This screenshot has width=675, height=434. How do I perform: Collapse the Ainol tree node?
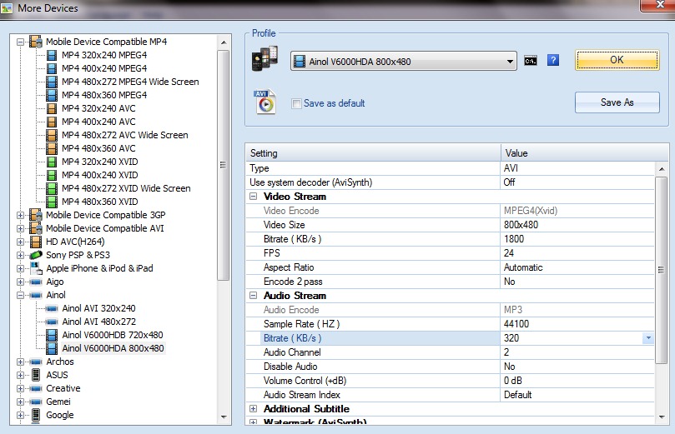[x=20, y=295]
